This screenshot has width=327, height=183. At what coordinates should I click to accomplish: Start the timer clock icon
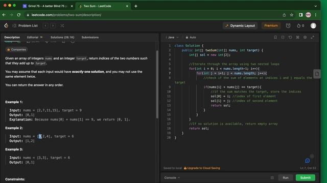point(288,25)
